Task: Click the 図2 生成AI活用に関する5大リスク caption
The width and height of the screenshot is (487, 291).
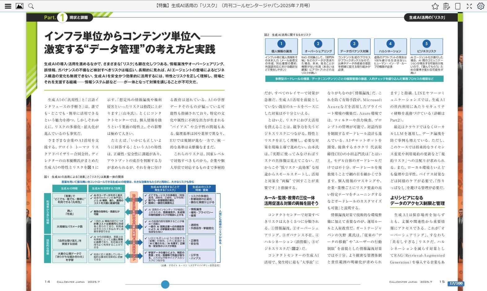Action: pos(287,35)
